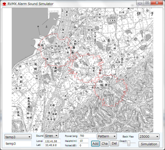
Task: Expand the Siren sound type dropdown
Action: pyautogui.click(x=52, y=136)
